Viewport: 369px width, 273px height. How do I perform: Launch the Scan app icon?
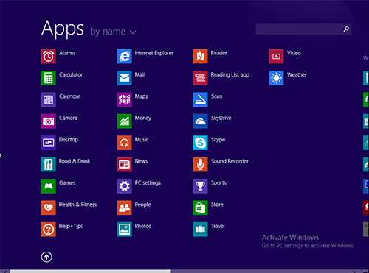point(200,99)
